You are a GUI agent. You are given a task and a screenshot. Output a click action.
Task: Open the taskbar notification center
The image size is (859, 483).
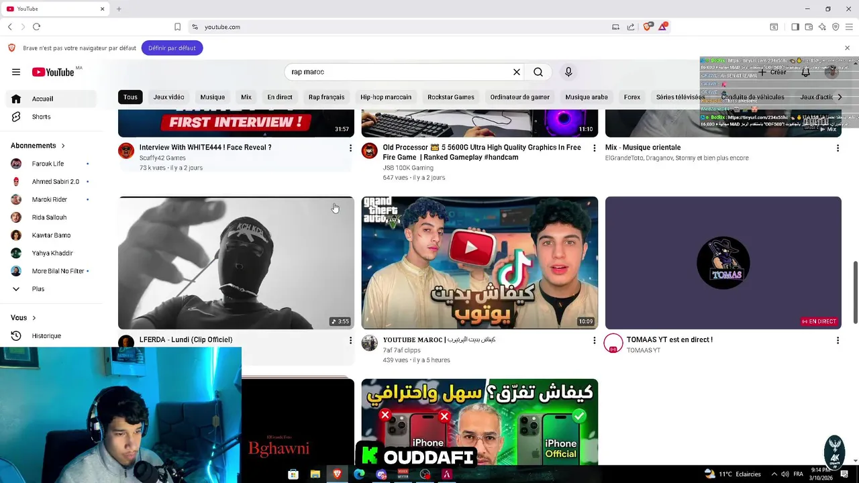pyautogui.click(x=844, y=474)
